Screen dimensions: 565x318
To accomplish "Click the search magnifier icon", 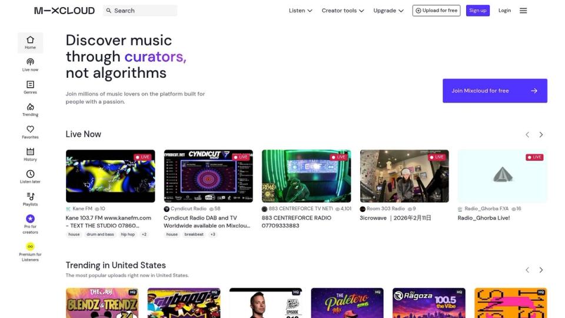I will pyautogui.click(x=108, y=11).
